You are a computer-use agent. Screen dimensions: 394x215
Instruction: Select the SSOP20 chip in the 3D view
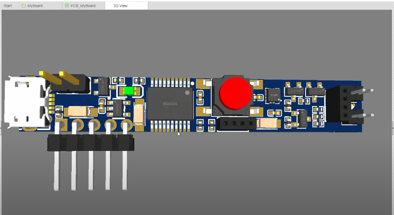[x=170, y=103]
